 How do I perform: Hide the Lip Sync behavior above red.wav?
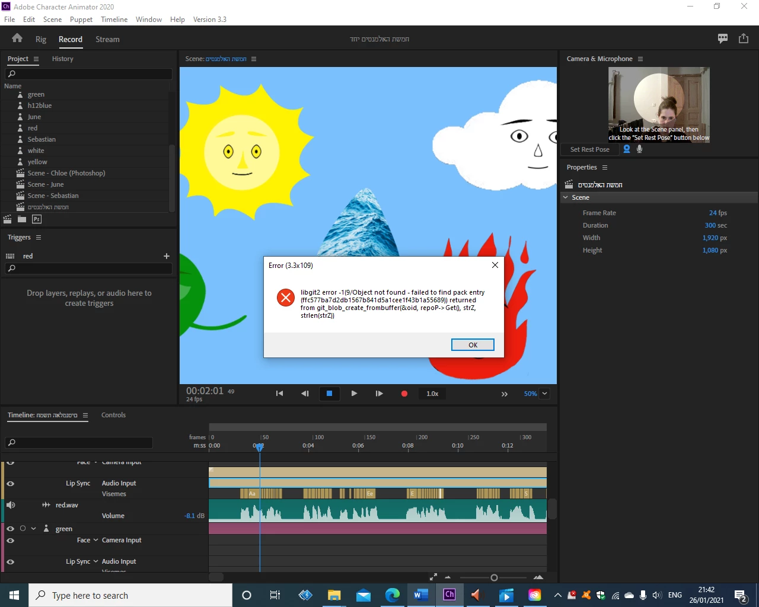[10, 484]
